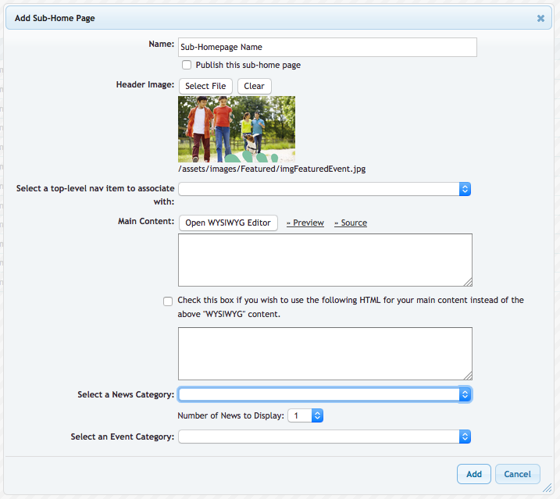This screenshot has width=560, height=499.
Task: Enable Publish this sub-home page checkbox
Action: click(x=187, y=66)
